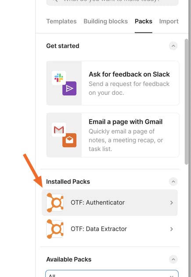Click the Gmail M logo icon
Image resolution: width=191 pixels, height=277 pixels.
[x=59, y=130]
